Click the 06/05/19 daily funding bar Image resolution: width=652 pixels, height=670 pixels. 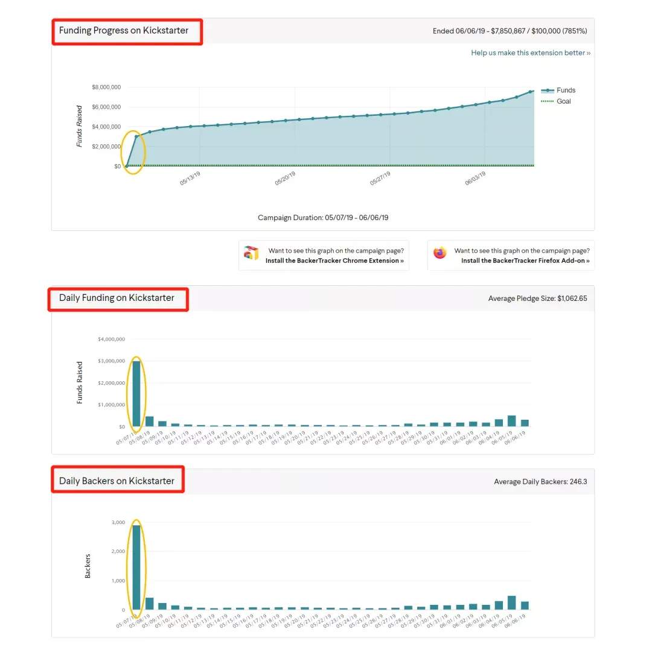click(512, 421)
